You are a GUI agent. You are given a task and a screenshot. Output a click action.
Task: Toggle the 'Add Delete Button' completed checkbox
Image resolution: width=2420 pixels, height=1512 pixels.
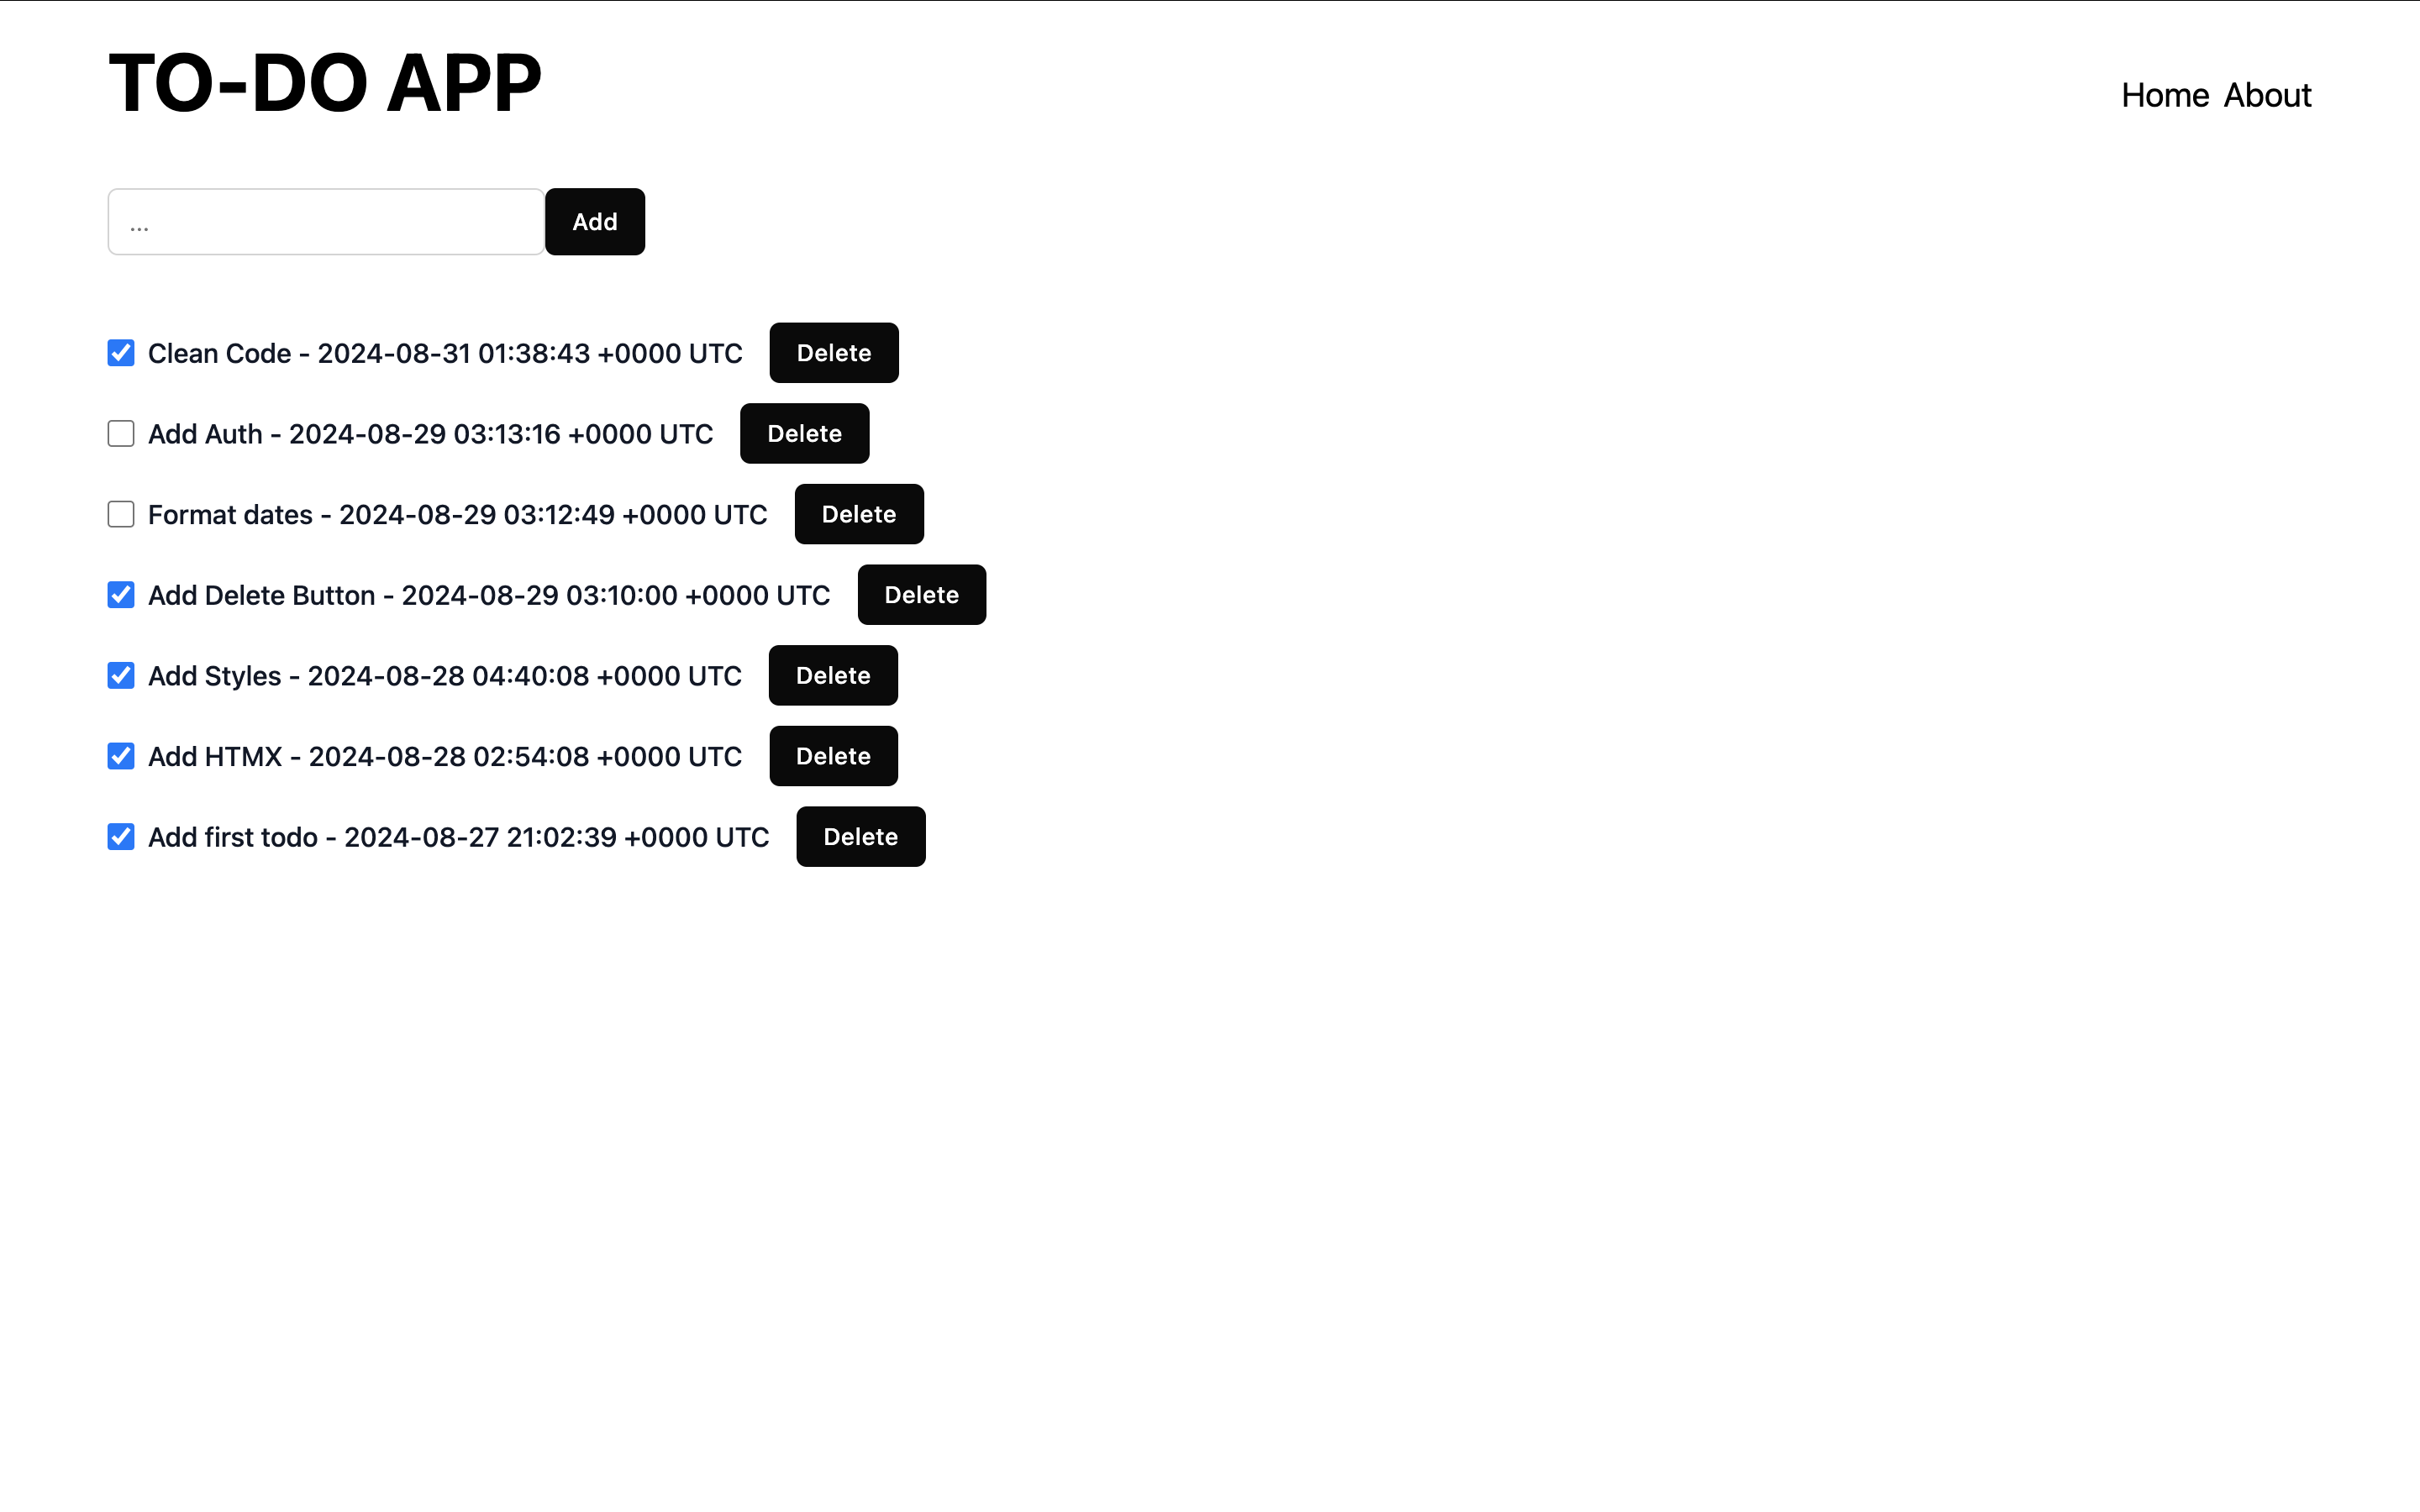(122, 594)
